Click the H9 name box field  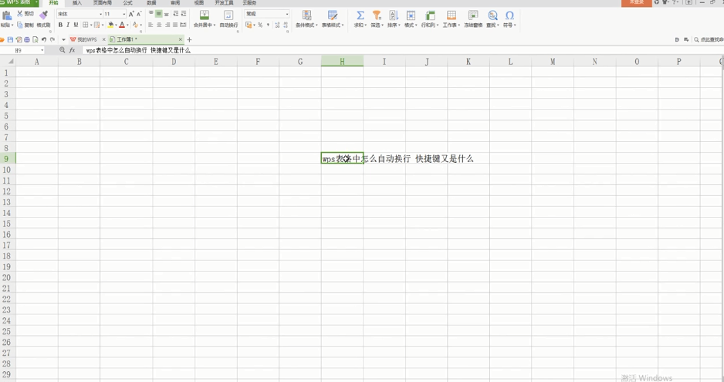[x=22, y=50]
